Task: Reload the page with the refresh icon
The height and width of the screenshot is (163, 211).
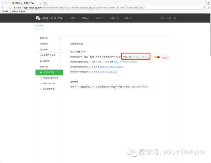Action: click(x=10, y=8)
